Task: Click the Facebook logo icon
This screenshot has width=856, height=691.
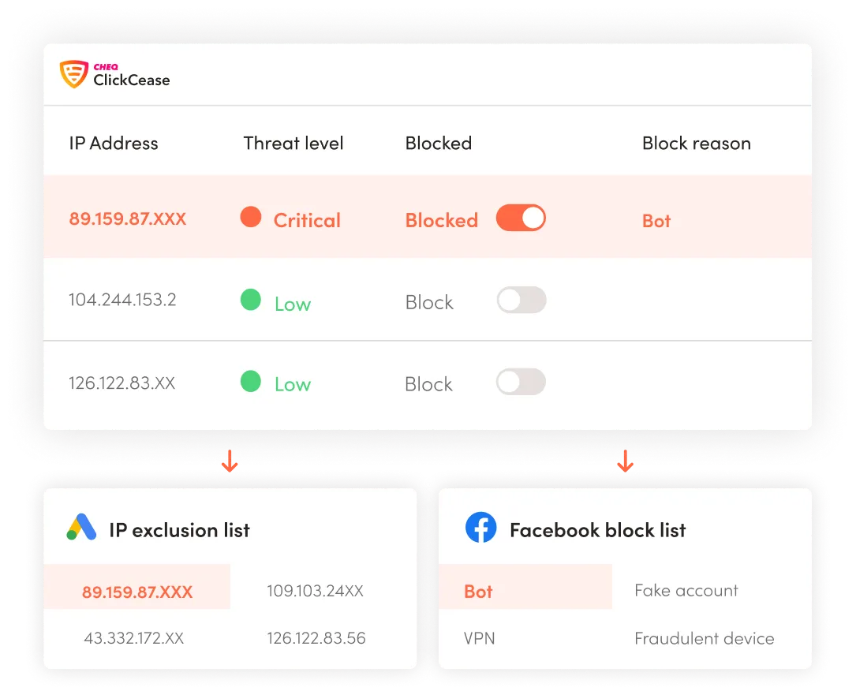Action: tap(480, 528)
